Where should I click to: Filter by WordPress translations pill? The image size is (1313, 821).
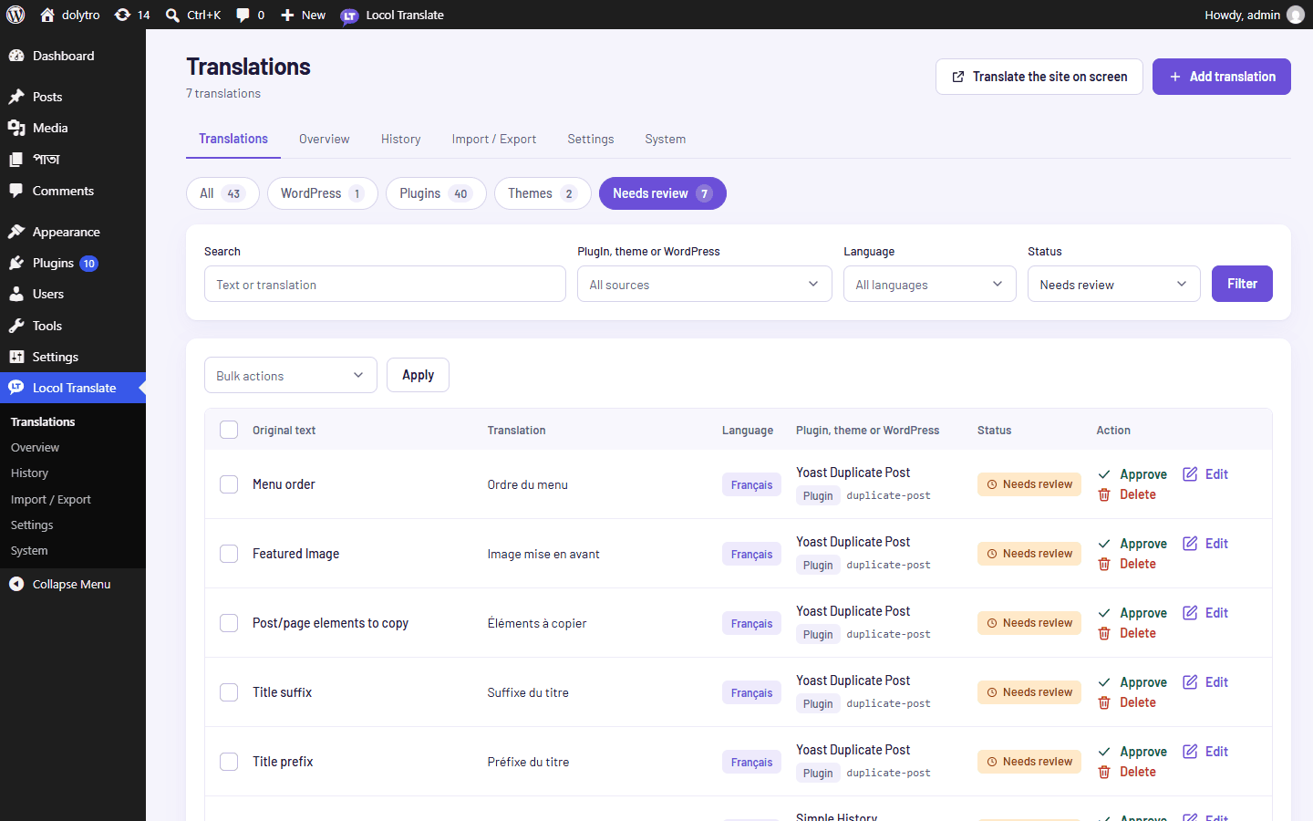[323, 193]
